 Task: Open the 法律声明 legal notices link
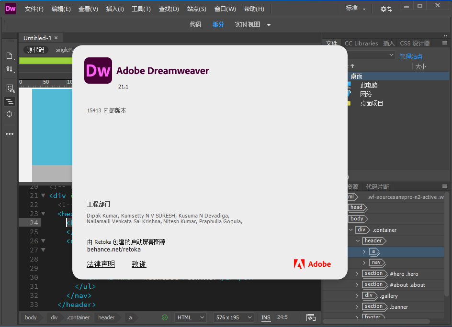pos(101,264)
